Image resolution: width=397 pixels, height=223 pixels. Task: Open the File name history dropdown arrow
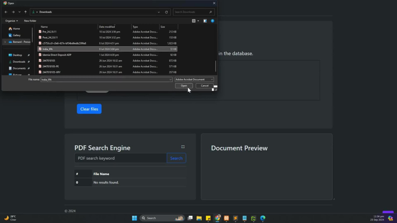170,80
